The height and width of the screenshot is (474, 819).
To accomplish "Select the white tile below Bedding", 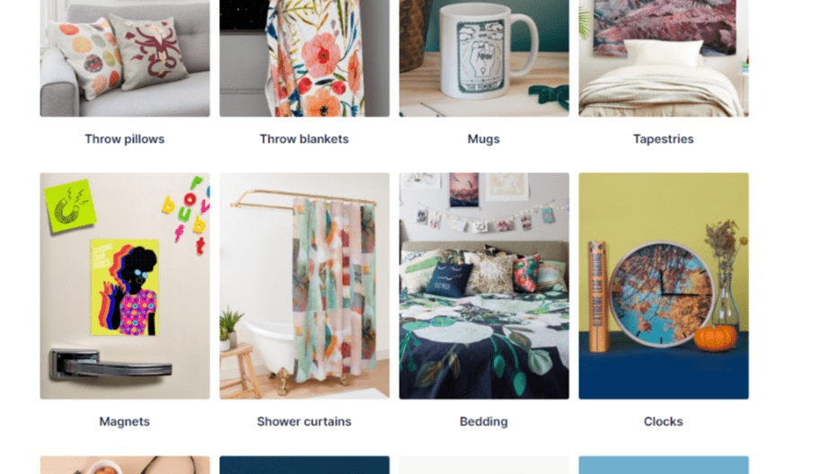I will pos(484,465).
